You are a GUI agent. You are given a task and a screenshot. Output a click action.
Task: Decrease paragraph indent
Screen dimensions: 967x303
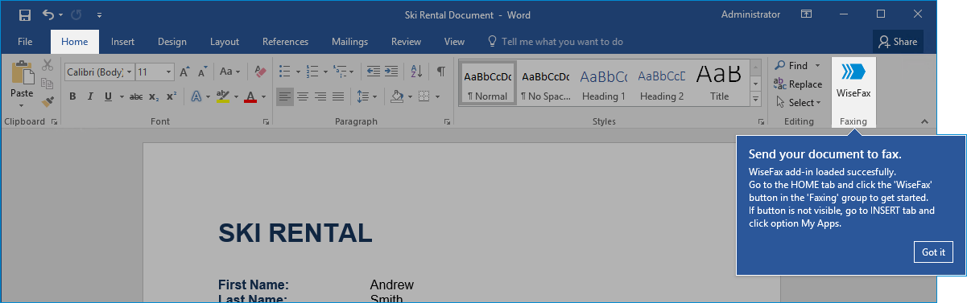point(373,72)
